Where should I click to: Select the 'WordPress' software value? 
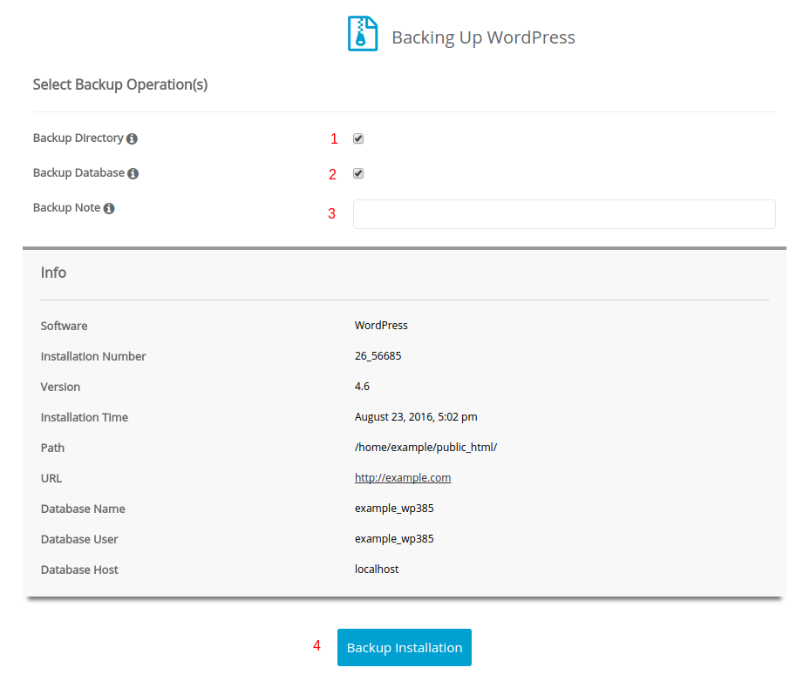(381, 326)
